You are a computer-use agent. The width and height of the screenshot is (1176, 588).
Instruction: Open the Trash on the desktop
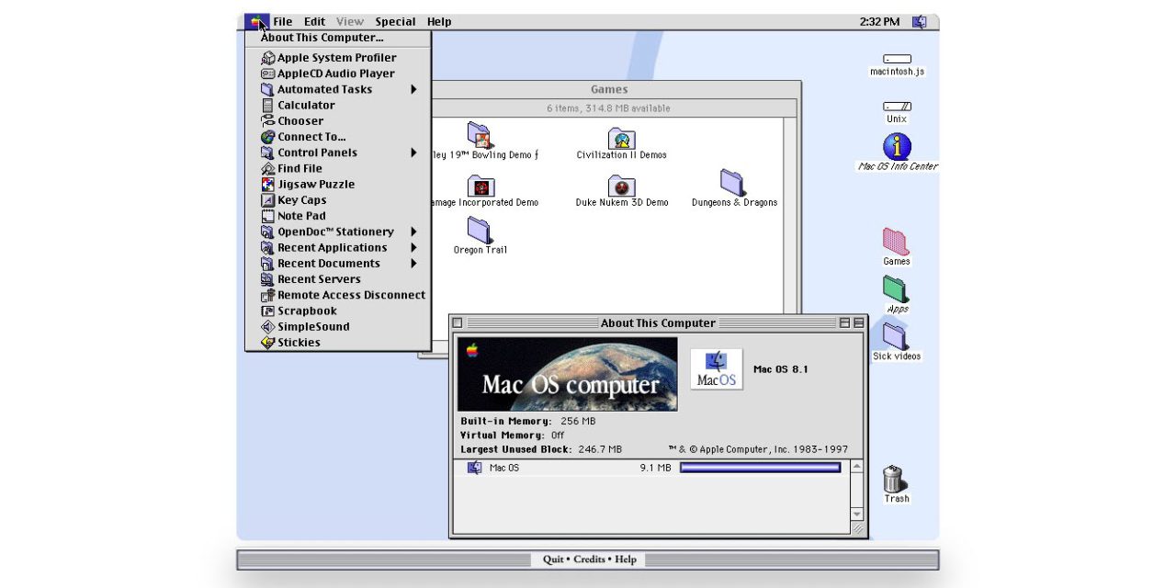896,480
